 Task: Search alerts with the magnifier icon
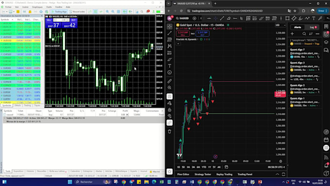click(x=304, y=34)
